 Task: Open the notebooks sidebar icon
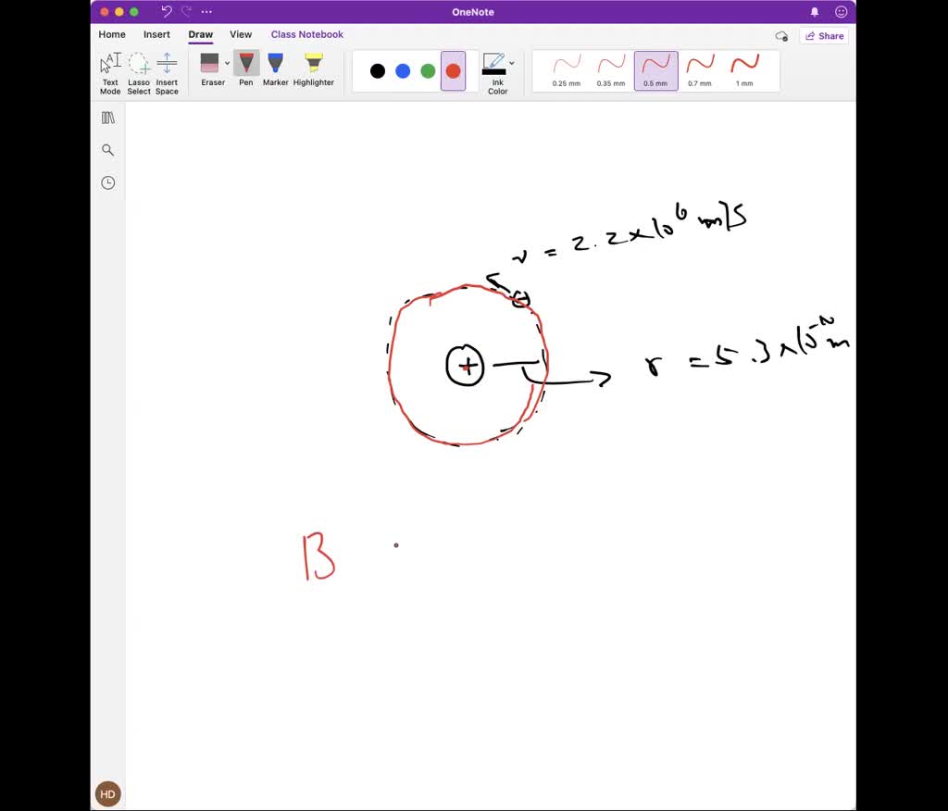tap(107, 117)
